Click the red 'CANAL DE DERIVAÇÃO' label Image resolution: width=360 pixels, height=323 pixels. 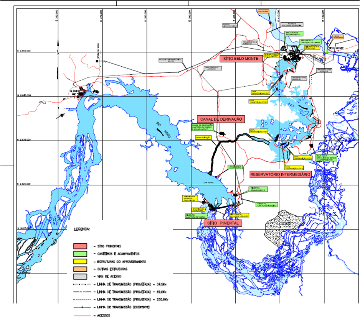[221, 119]
